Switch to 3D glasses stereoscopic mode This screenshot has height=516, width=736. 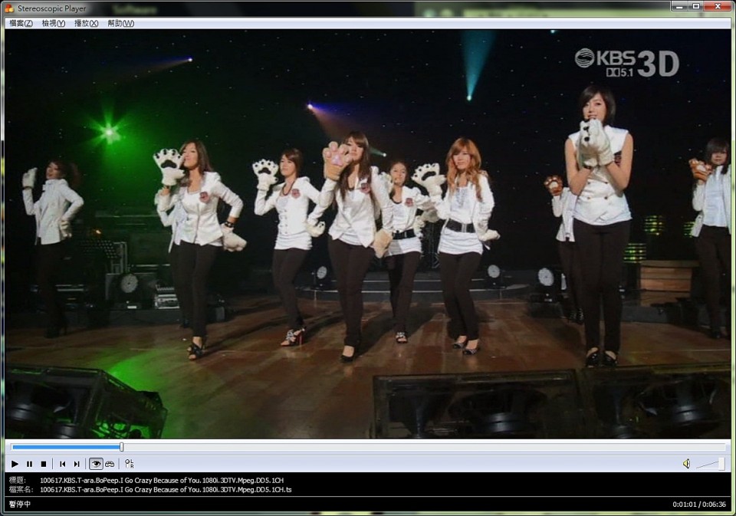click(x=110, y=464)
